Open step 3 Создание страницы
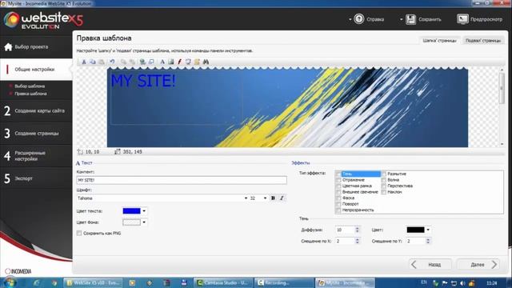512x288 pixels. point(36,134)
